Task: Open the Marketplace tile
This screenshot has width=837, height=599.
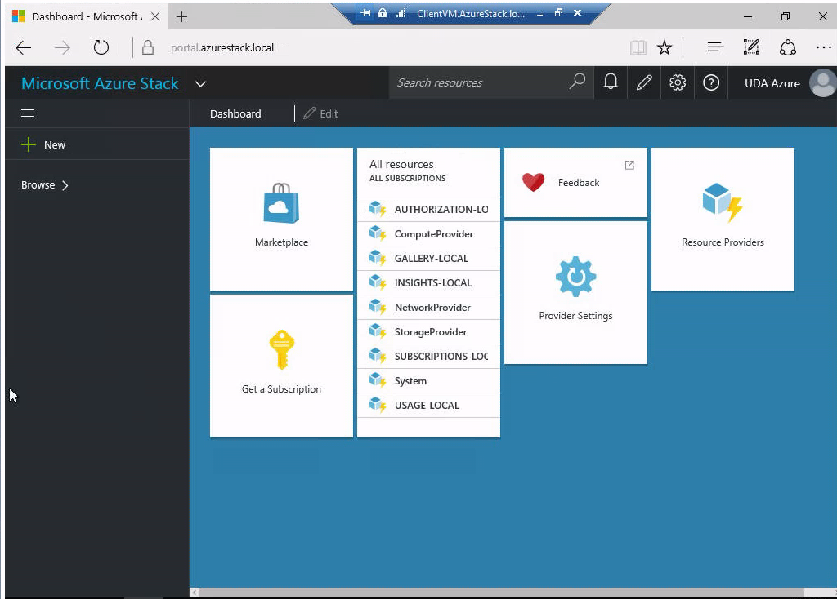Action: [281, 218]
